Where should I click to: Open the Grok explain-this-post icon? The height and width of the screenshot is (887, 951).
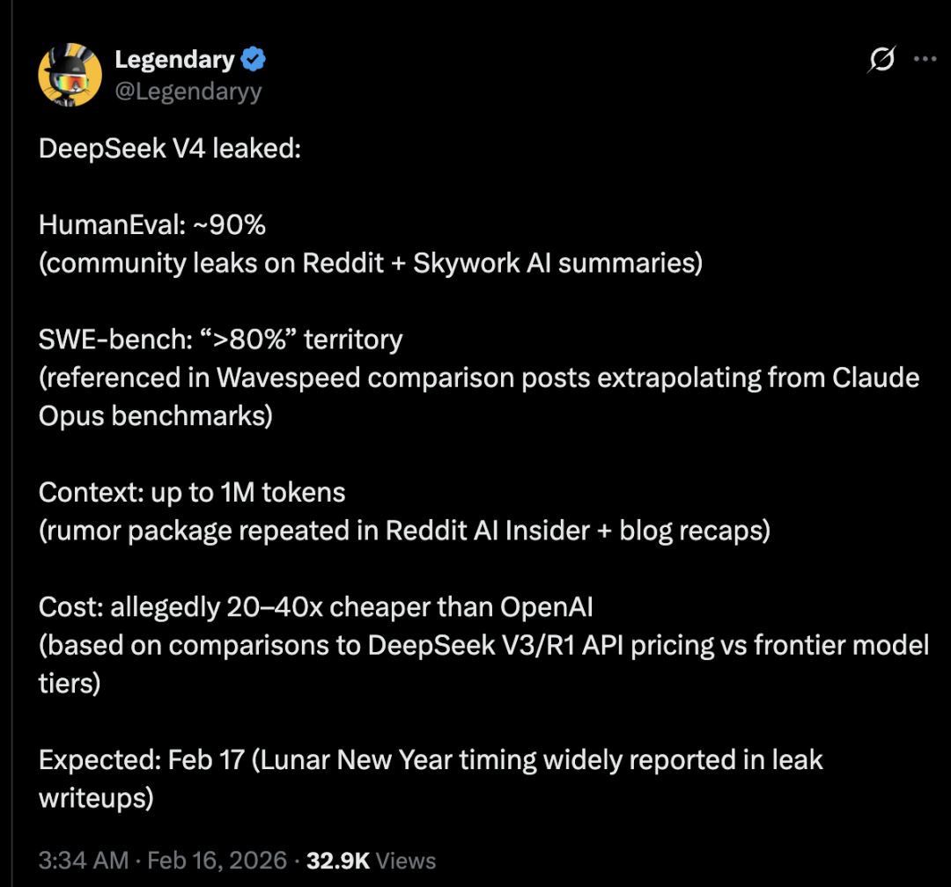pyautogui.click(x=881, y=60)
